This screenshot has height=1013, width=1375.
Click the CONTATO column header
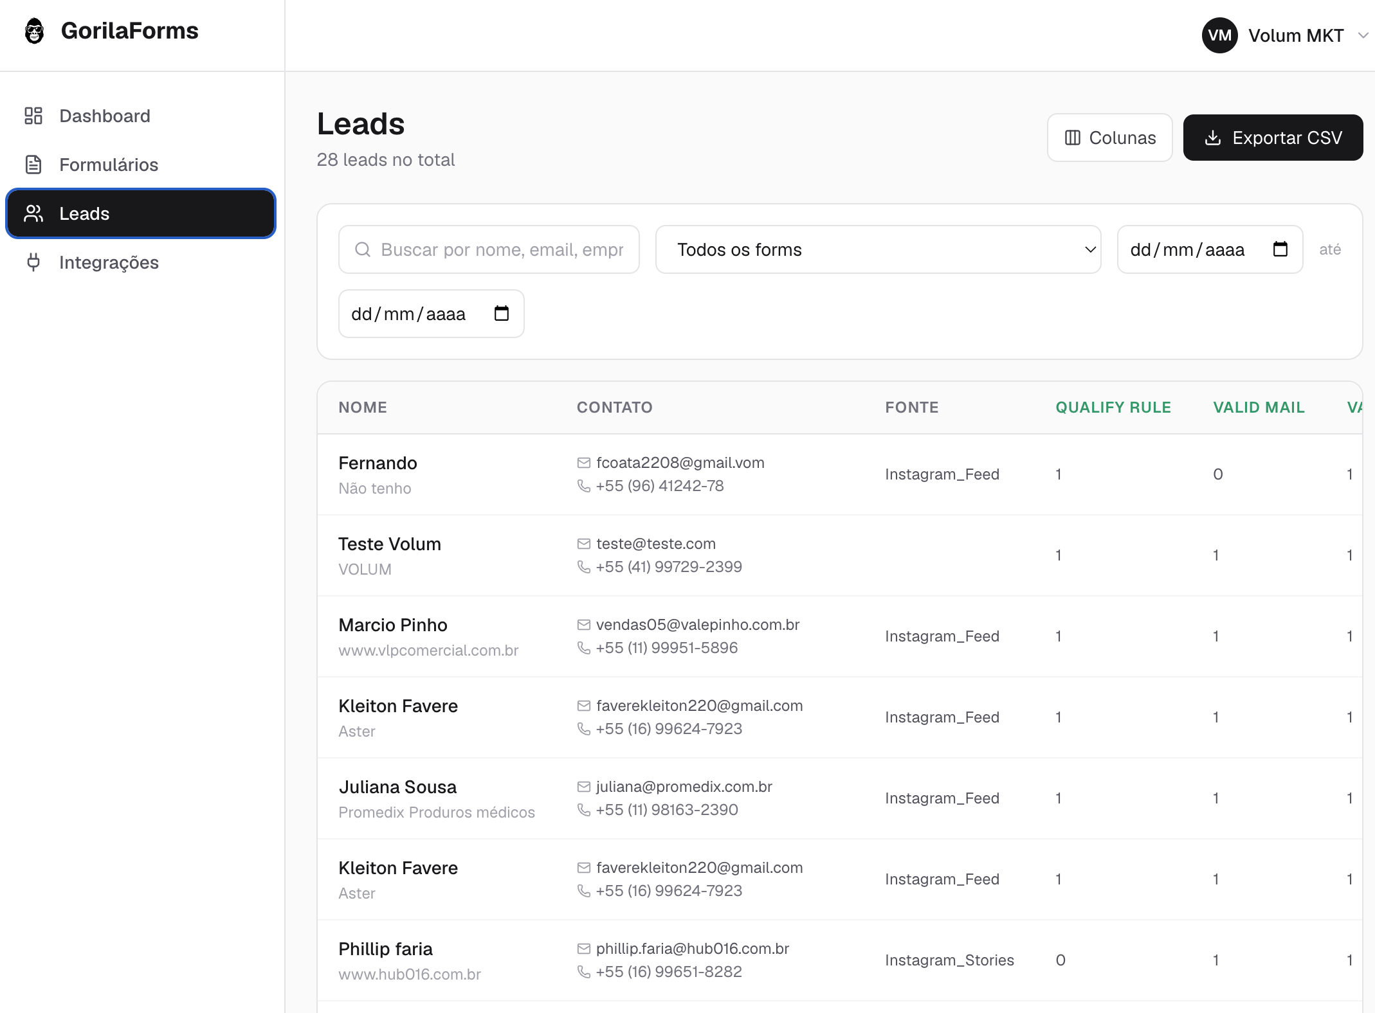tap(614, 408)
